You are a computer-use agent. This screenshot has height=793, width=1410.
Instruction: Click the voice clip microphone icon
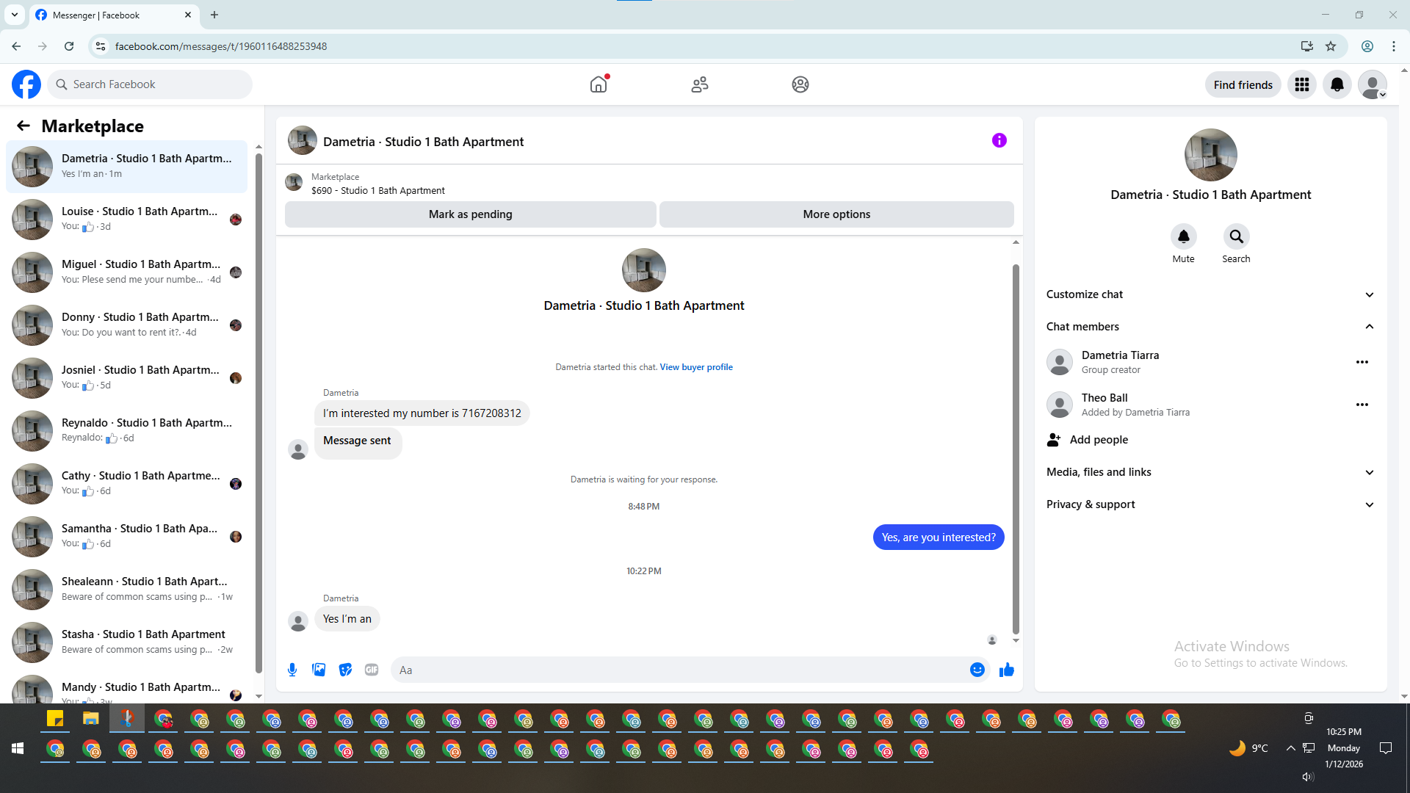pos(292,670)
